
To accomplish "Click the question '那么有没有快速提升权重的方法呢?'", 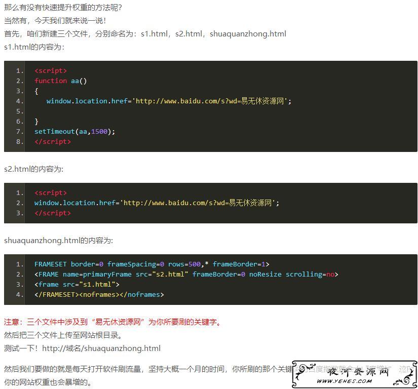I will pyautogui.click(x=63, y=8).
